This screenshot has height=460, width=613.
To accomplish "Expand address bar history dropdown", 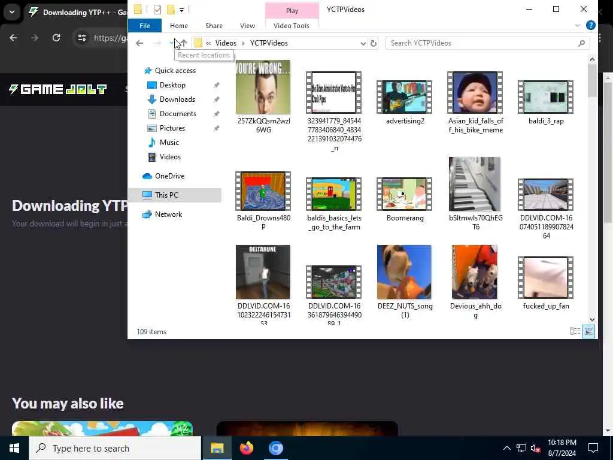I will 363,43.
